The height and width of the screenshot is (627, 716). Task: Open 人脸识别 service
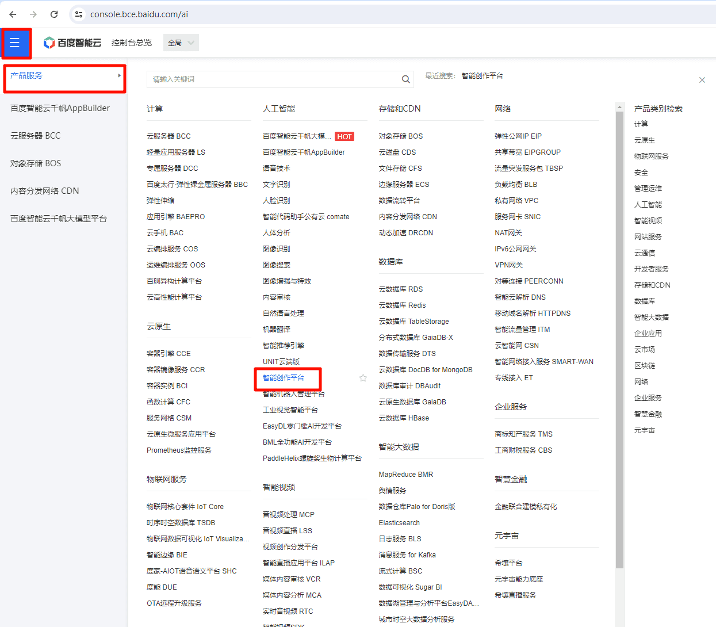click(277, 201)
